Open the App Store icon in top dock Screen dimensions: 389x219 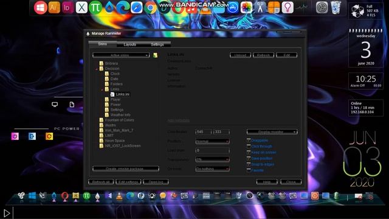pos(232,8)
